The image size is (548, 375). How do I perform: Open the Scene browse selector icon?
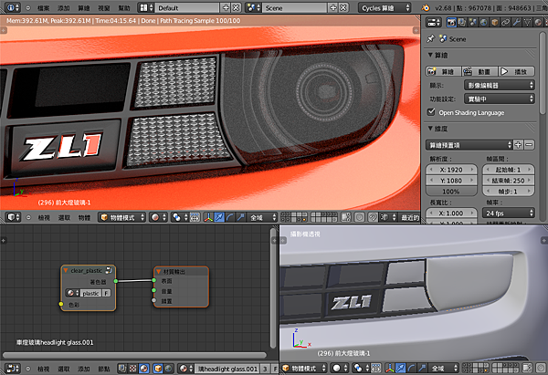(x=254, y=7)
